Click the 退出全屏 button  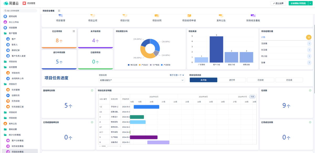[278, 3]
